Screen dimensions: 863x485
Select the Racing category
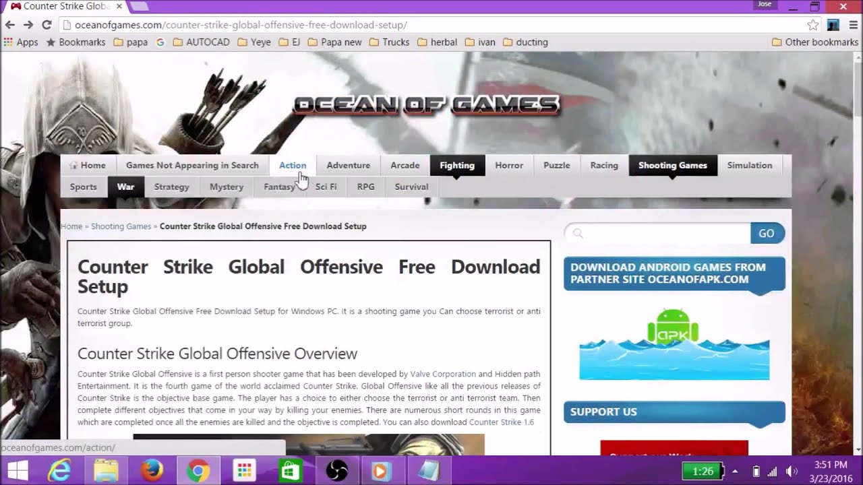tap(604, 165)
